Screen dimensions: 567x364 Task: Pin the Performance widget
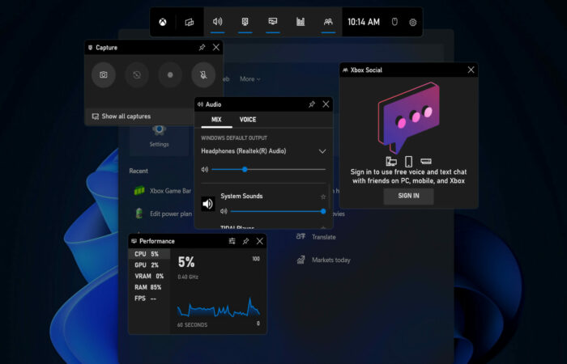[x=245, y=241]
